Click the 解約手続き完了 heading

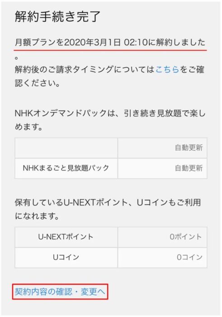coord(57,16)
